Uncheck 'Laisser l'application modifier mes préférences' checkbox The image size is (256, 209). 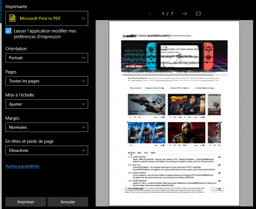coord(9,31)
